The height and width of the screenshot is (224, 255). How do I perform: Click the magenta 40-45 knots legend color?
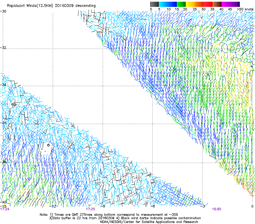226,4
